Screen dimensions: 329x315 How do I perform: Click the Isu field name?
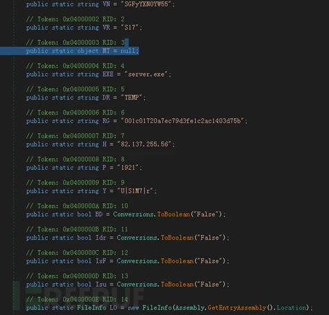[101, 285]
